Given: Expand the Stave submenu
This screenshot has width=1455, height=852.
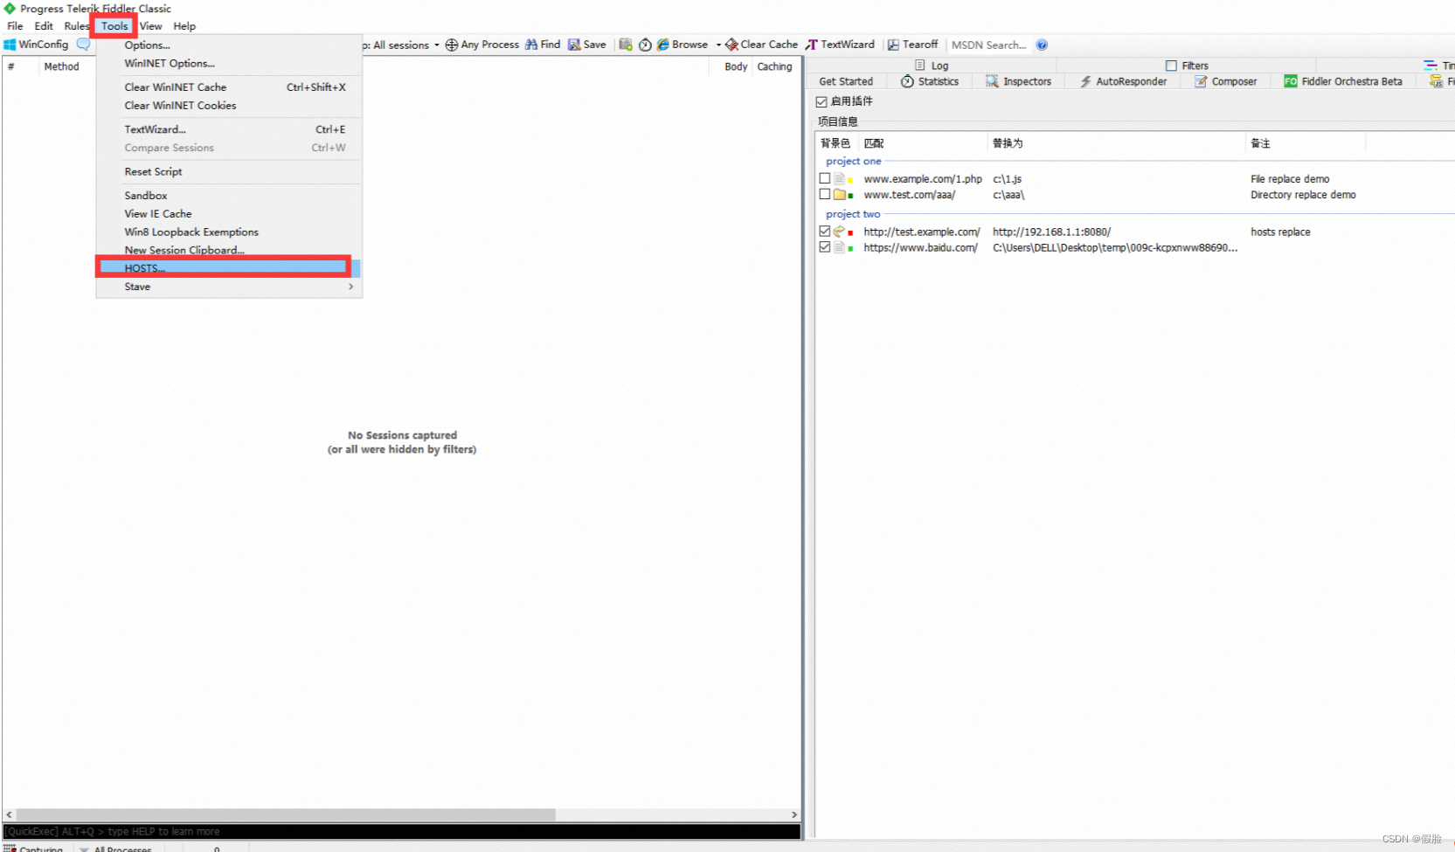Looking at the screenshot, I should click(229, 287).
